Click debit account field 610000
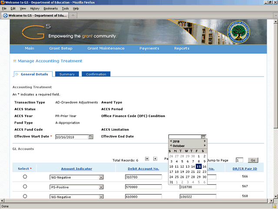 [x=143, y=196]
